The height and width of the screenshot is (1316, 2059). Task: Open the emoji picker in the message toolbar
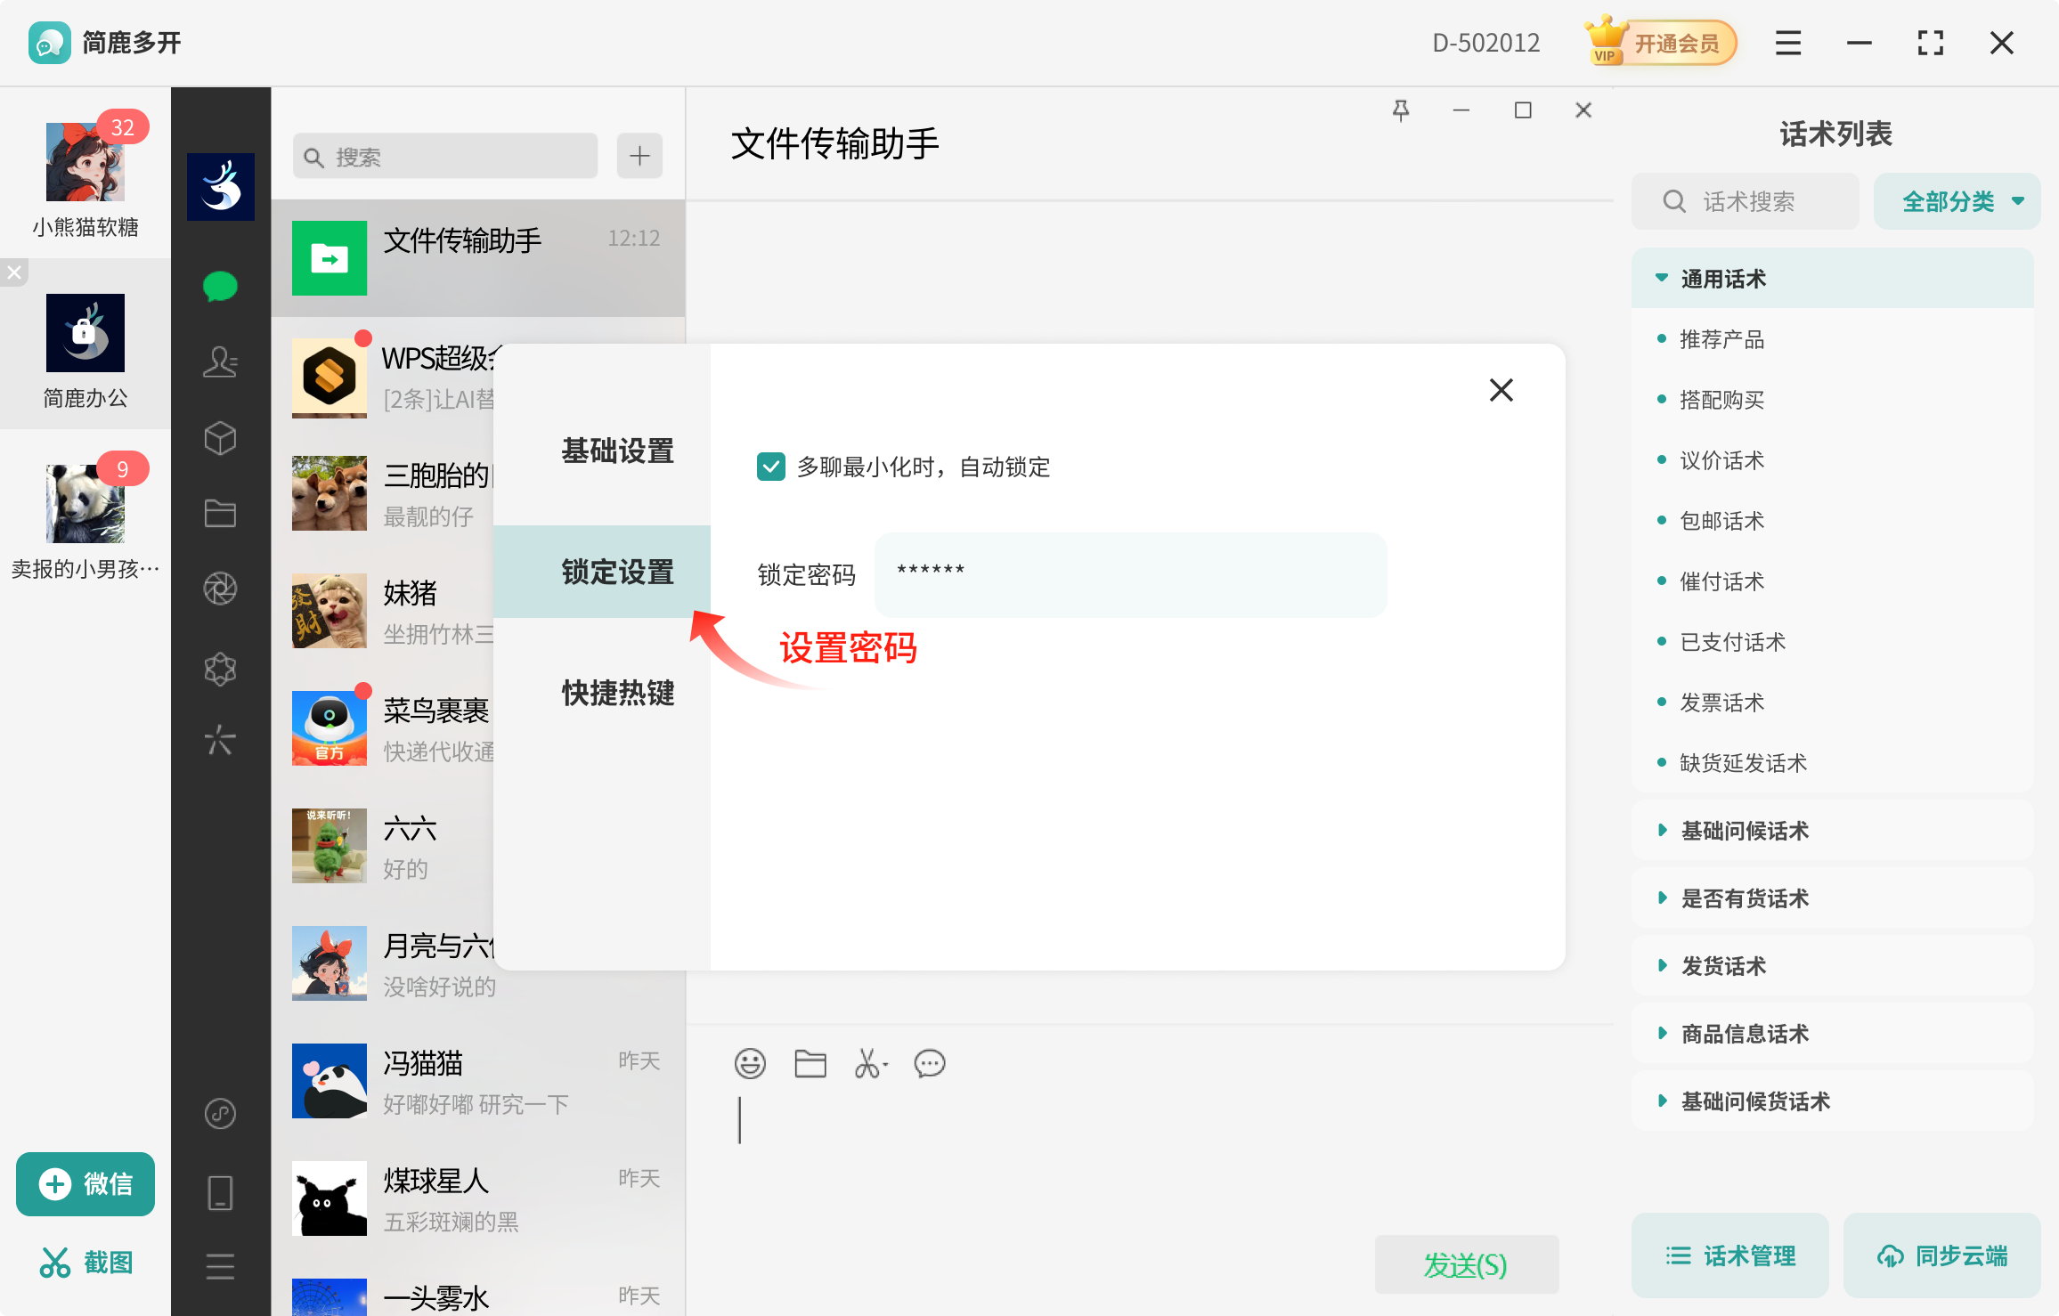(x=750, y=1063)
